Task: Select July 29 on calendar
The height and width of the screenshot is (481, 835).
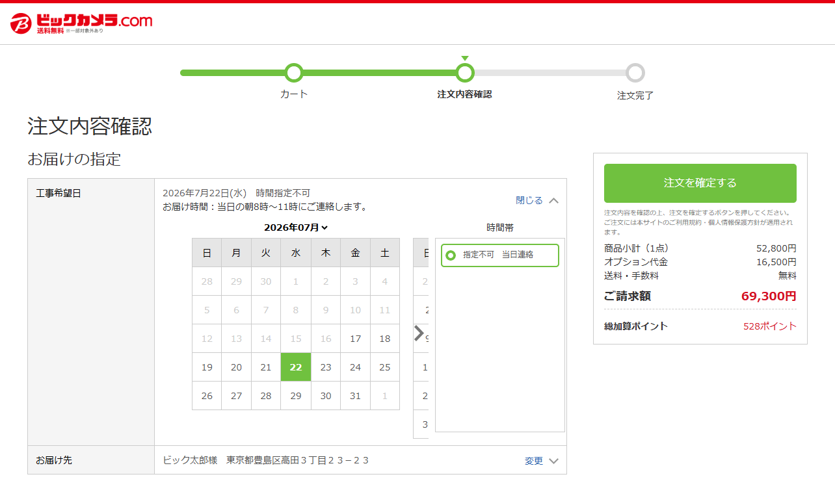Action: pos(296,396)
